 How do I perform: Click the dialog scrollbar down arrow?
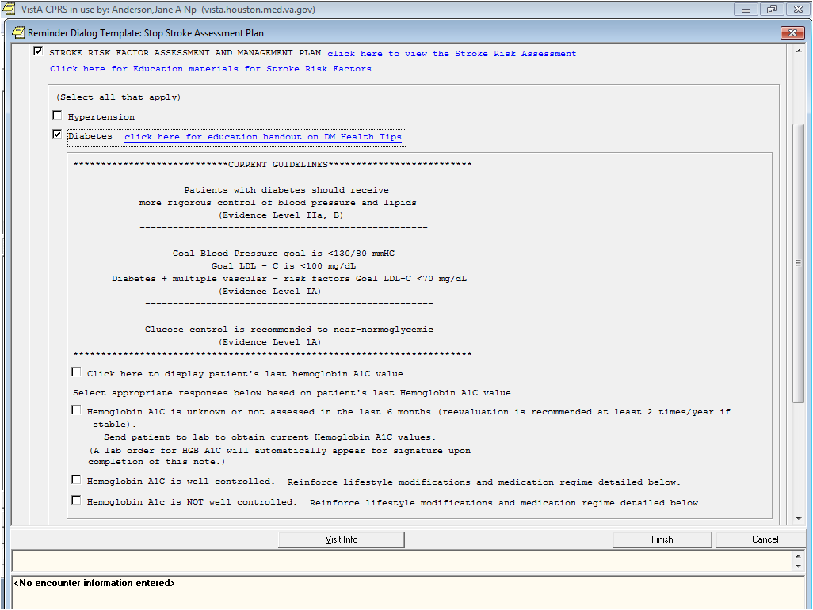(798, 518)
